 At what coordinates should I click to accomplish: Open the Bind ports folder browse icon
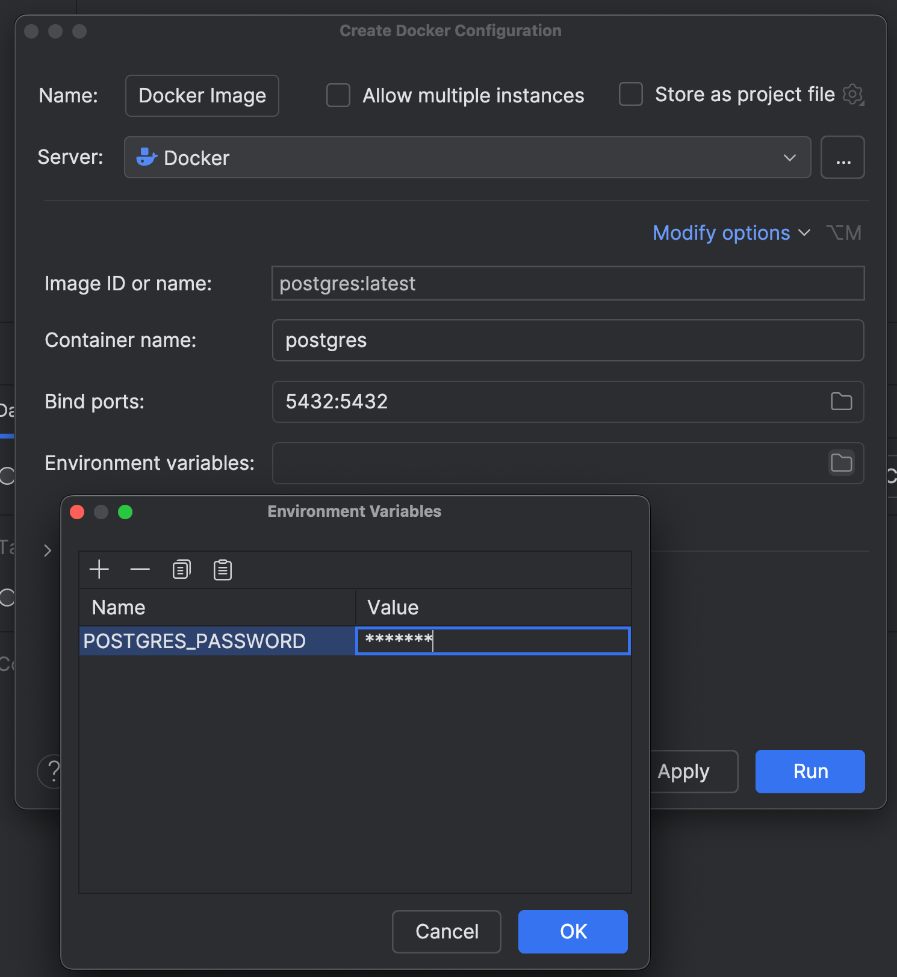point(841,401)
